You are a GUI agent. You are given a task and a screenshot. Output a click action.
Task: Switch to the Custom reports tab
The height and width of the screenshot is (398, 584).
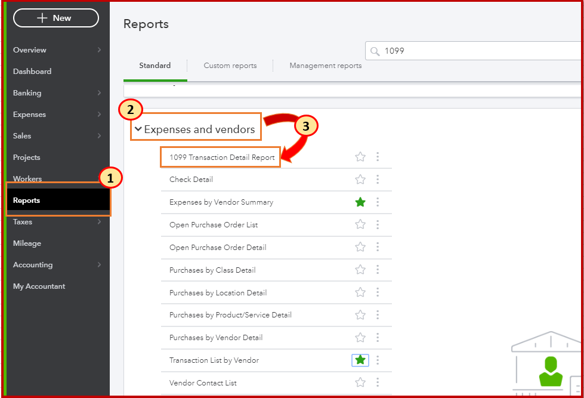coord(230,66)
